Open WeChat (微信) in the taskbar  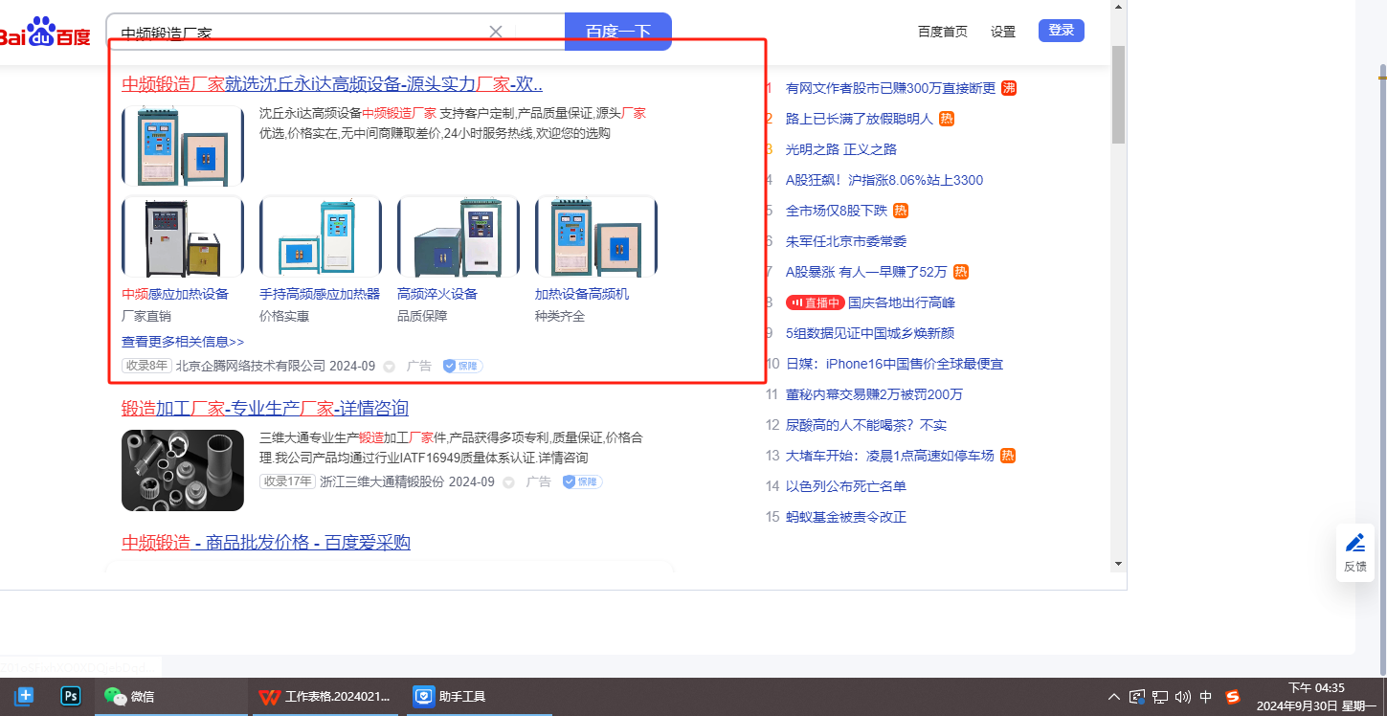tap(128, 696)
